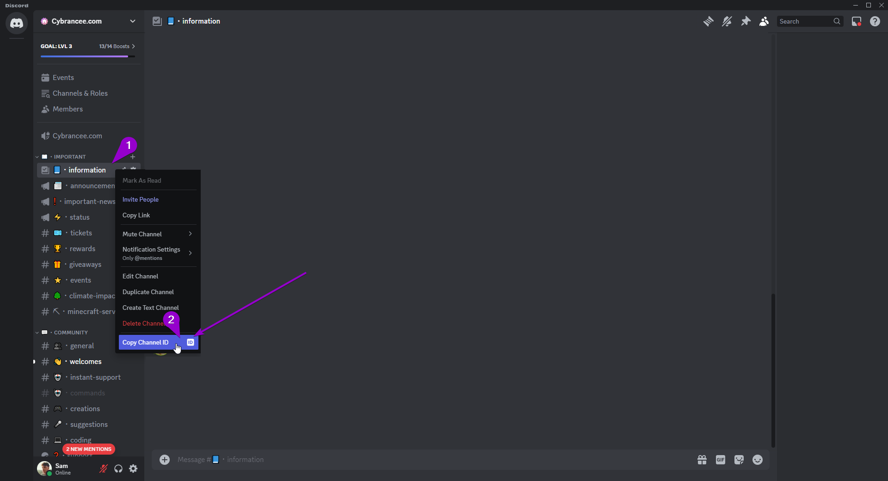Toggle channel notification bell in the header

tap(727, 21)
